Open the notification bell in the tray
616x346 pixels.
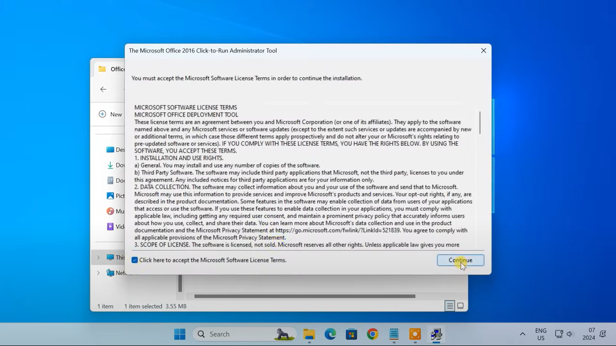(x=603, y=334)
